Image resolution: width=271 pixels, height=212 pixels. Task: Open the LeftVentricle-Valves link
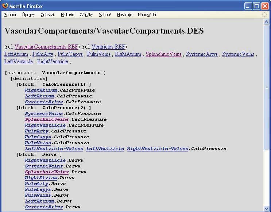[x=54, y=149]
